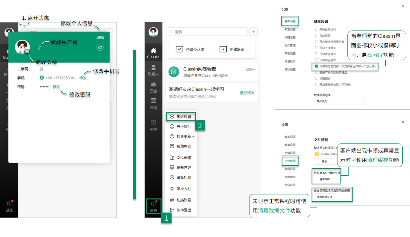Click the 修改 button under the file save path
The image size is (410, 237).
click(324, 161)
